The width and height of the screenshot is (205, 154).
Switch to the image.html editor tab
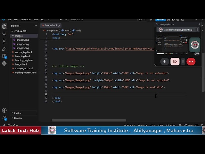51,26
